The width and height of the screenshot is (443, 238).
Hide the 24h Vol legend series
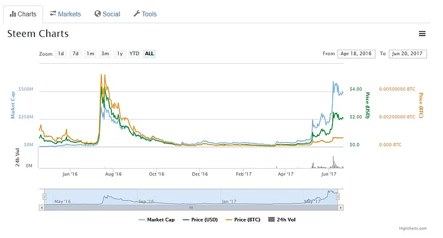coord(282,220)
